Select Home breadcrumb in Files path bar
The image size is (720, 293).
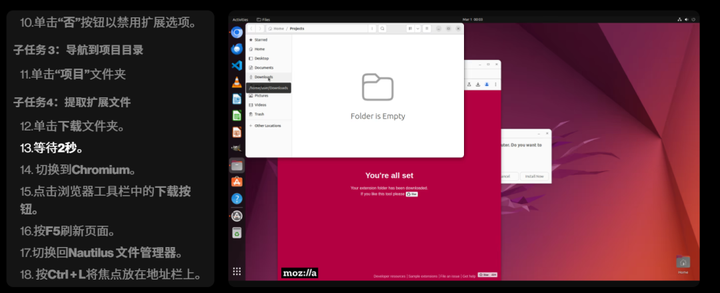pyautogui.click(x=277, y=29)
